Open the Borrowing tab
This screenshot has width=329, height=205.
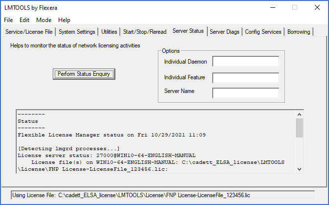(299, 32)
